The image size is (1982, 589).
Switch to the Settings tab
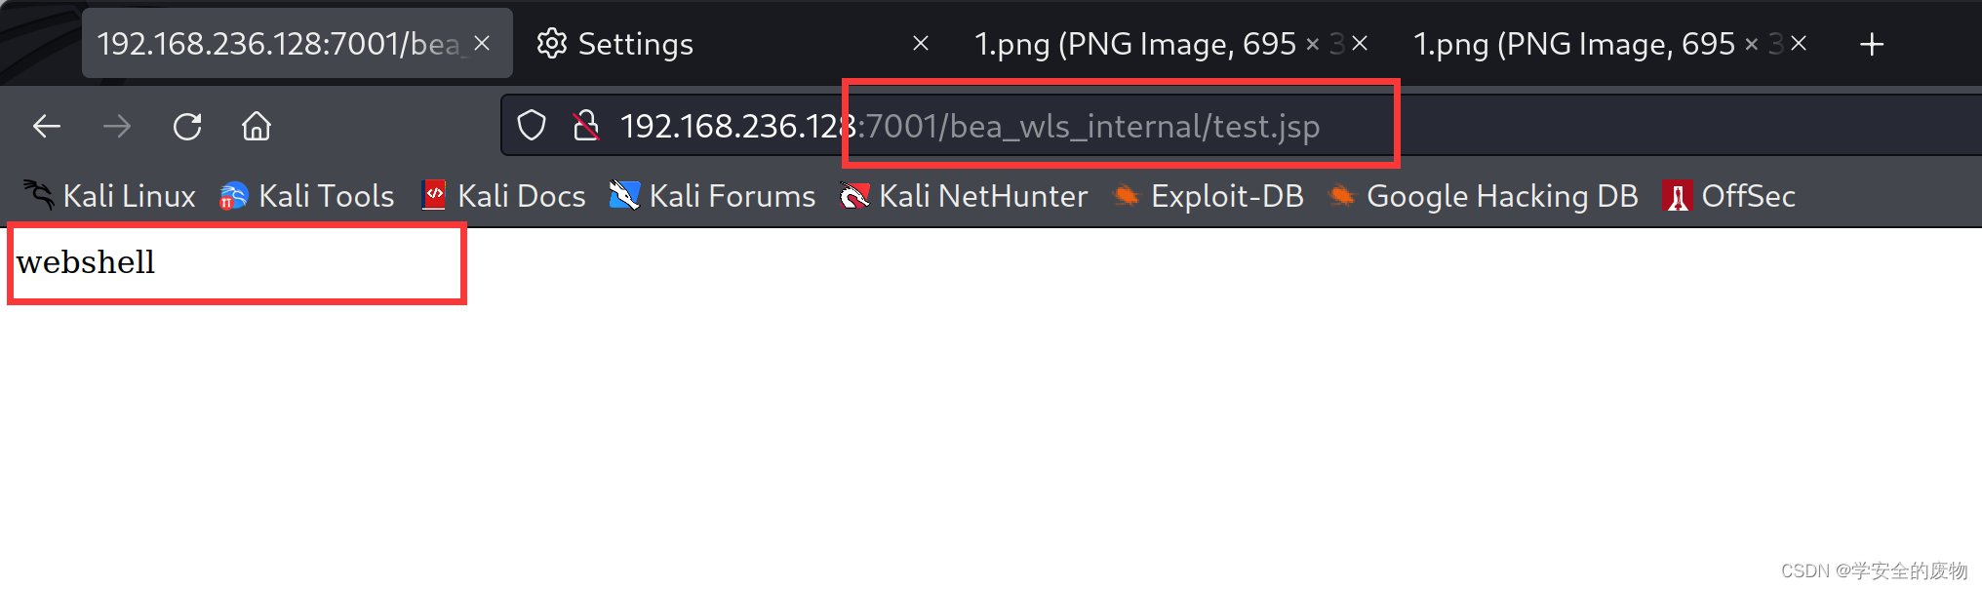635,43
